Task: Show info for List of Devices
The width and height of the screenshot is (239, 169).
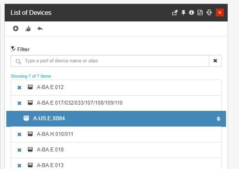Action: click(x=192, y=12)
